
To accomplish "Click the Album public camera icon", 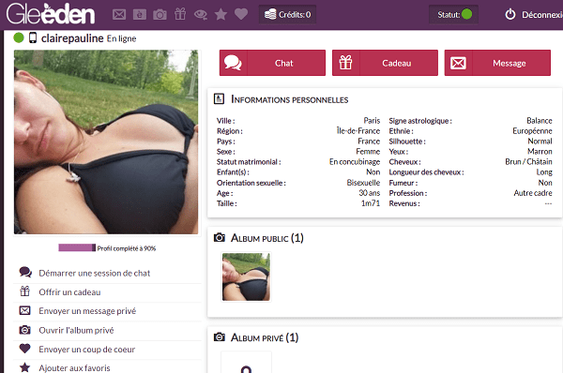I will coord(220,237).
